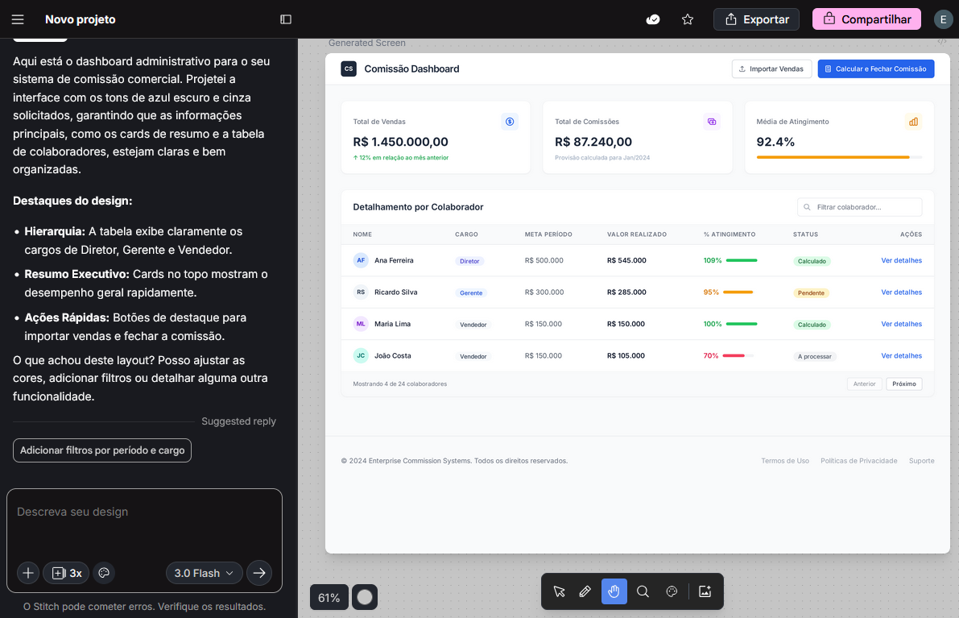Open Ver detalhes for João Costa
The image size is (959, 618).
pyautogui.click(x=901, y=355)
